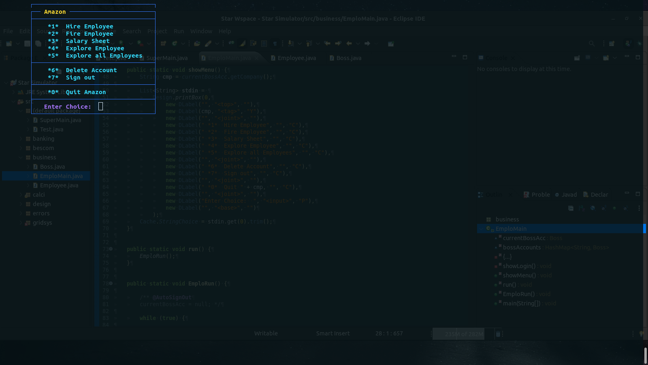Click the Save All toolbar icon
The width and height of the screenshot is (648, 365).
(38, 43)
